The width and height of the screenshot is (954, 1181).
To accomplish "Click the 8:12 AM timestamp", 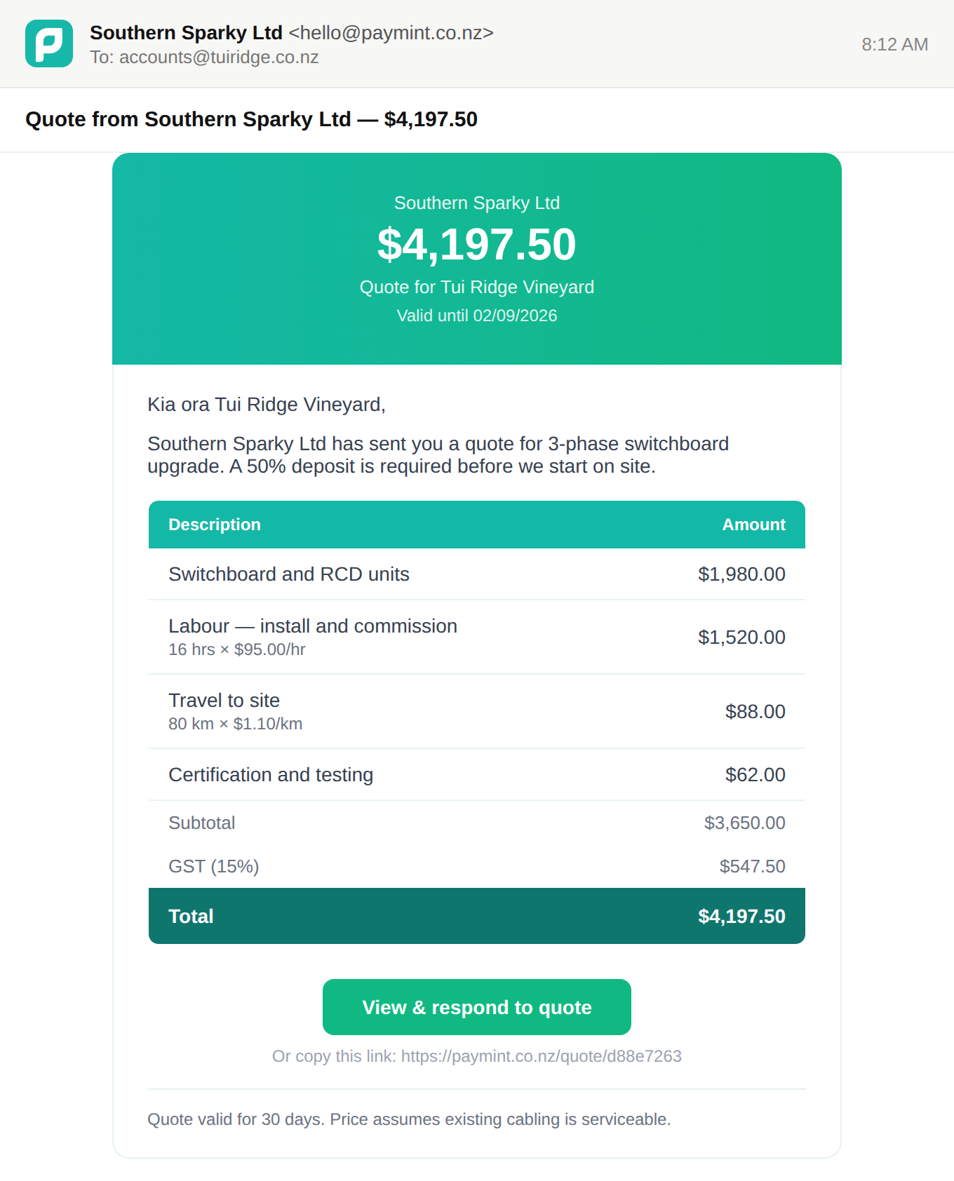I will [x=895, y=44].
